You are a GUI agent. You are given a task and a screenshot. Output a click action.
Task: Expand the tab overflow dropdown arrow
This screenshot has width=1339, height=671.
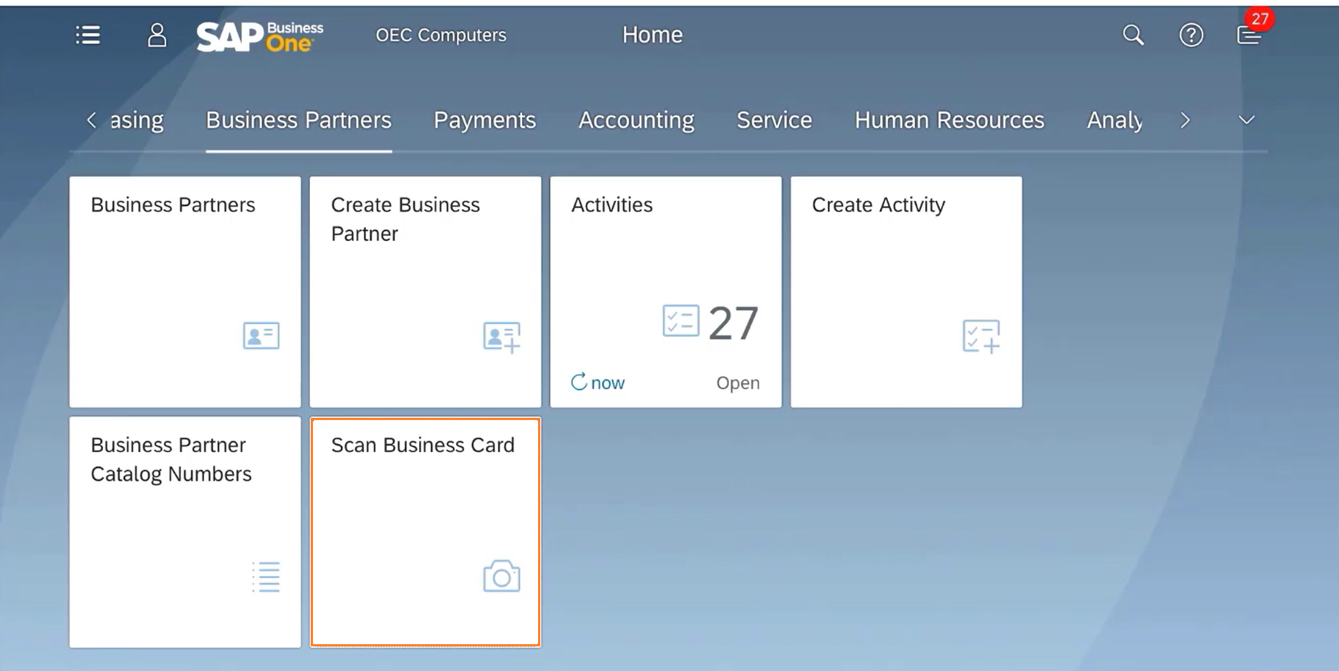[1246, 120]
